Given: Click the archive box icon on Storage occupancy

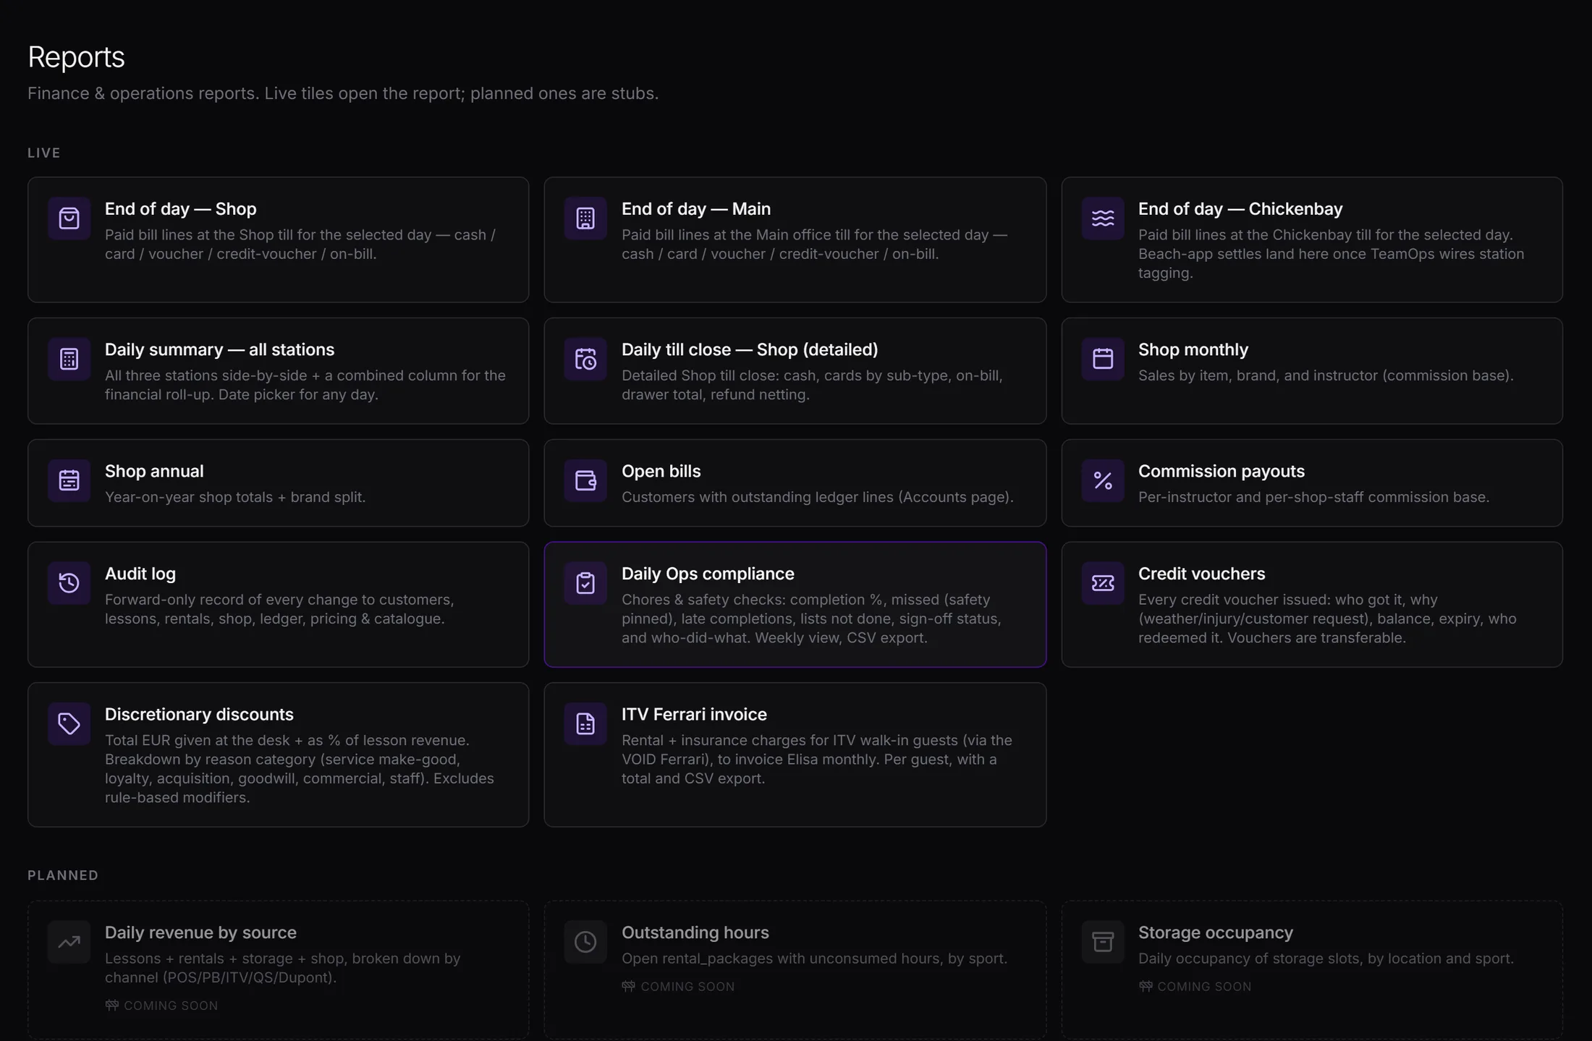Looking at the screenshot, I should pos(1102,942).
